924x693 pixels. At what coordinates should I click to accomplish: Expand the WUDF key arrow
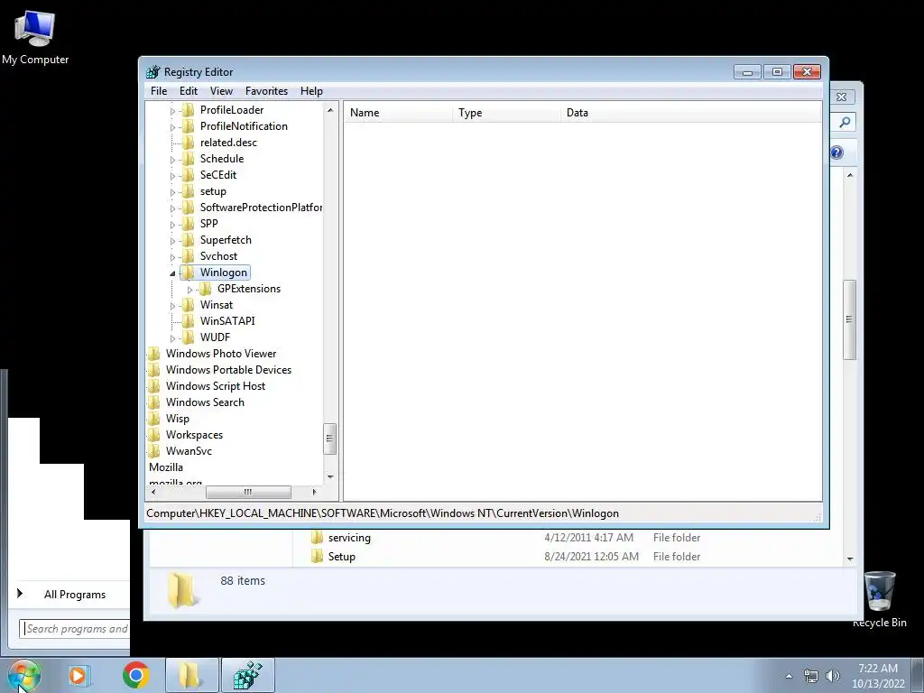click(x=172, y=338)
